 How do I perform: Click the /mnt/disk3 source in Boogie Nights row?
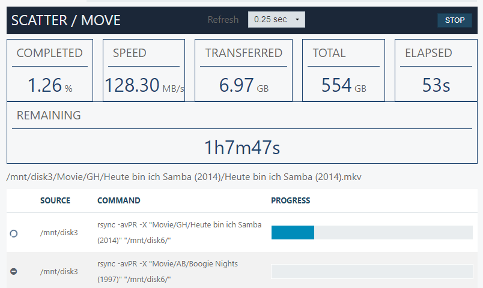point(59,272)
